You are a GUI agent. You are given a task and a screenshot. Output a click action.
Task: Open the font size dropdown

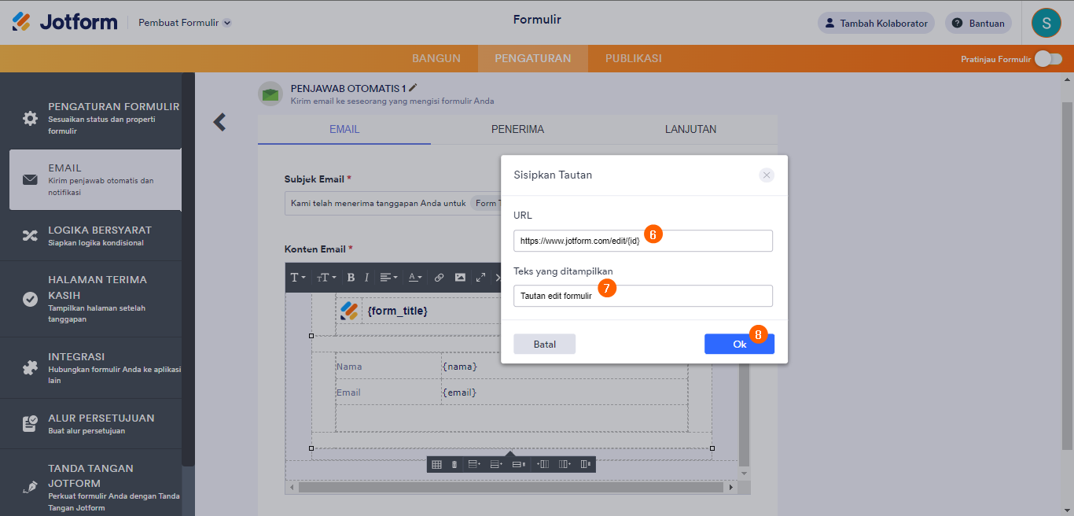point(326,278)
